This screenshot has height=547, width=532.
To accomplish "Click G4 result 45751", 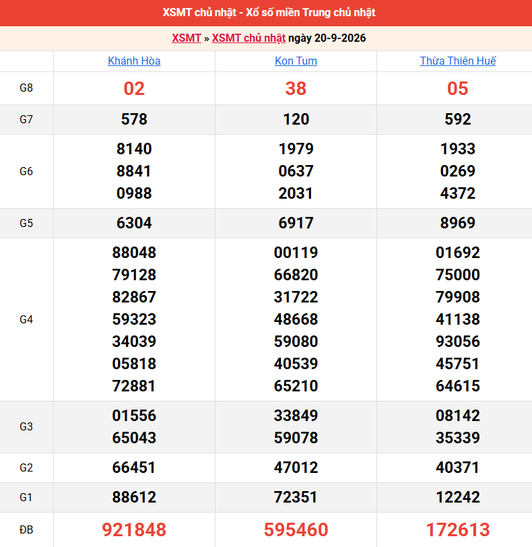I will coord(458,364).
